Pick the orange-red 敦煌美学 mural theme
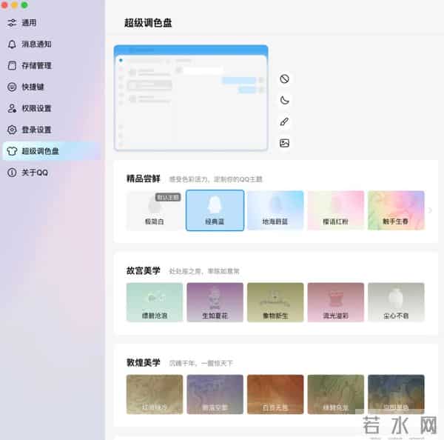444x440 pixels. [275, 394]
